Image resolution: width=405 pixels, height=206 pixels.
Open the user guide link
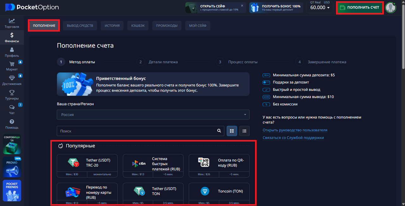tap(295, 130)
